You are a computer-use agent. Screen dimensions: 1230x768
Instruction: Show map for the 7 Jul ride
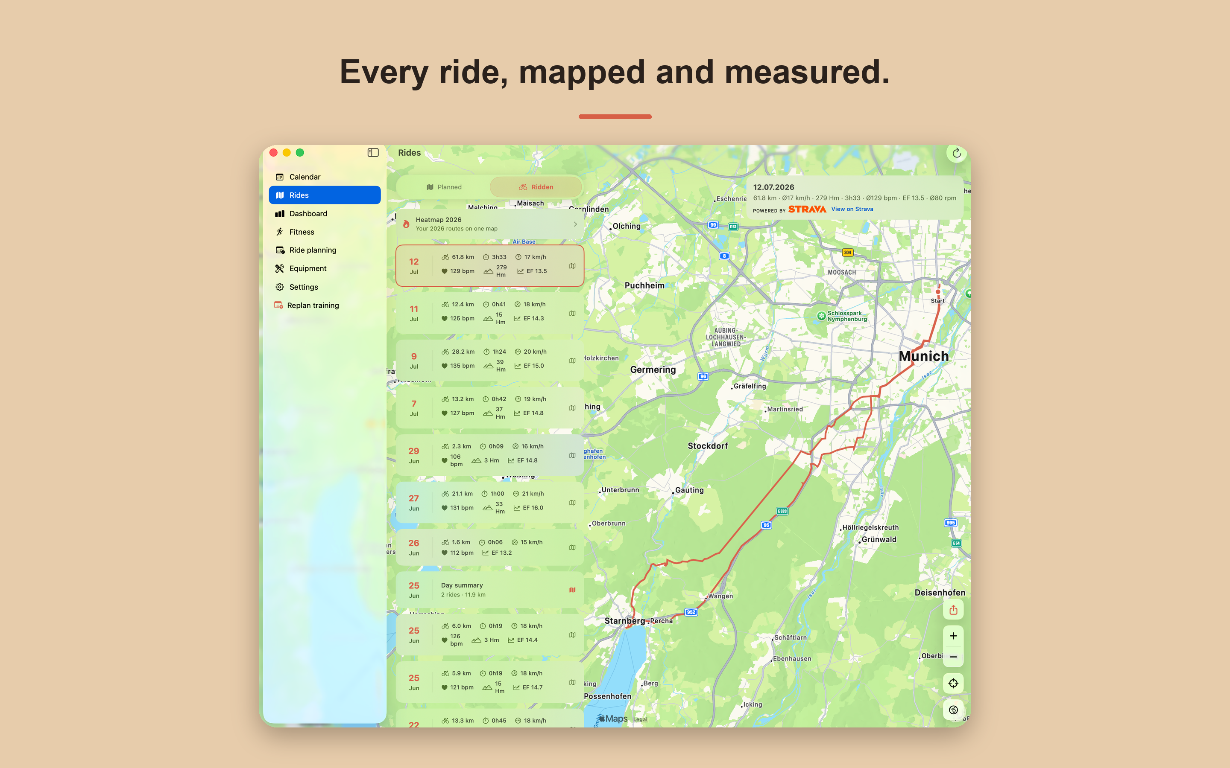572,407
